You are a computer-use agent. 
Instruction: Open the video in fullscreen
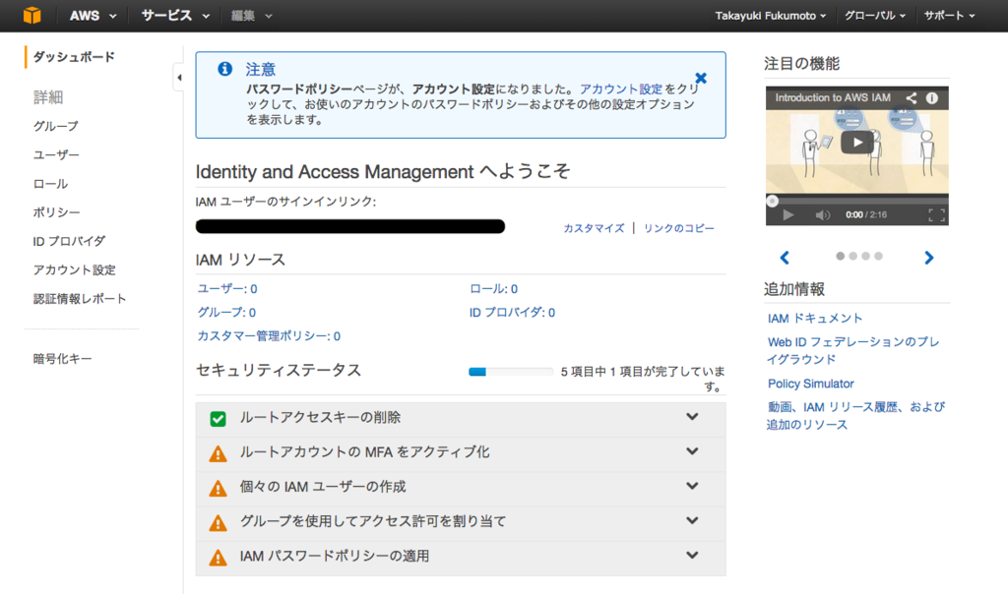coord(937,215)
